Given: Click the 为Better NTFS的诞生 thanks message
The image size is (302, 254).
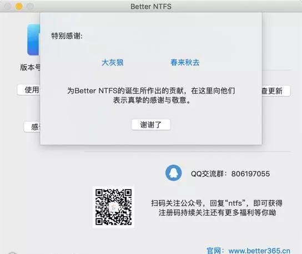Looking at the screenshot, I should (x=151, y=95).
